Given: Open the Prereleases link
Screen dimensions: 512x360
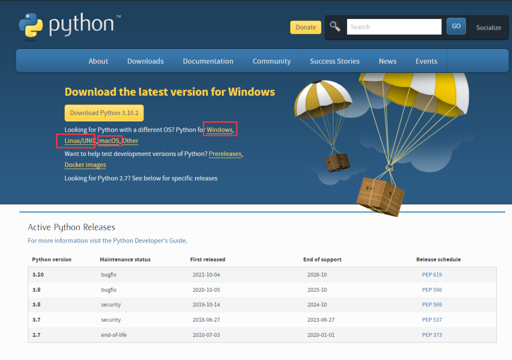Looking at the screenshot, I should [x=225, y=154].
